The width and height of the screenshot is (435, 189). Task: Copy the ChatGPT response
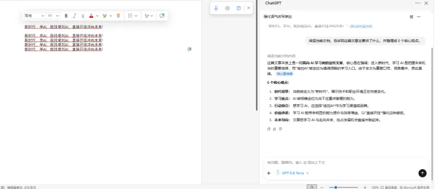tap(269, 129)
